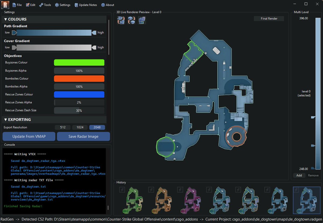Image resolution: width=323 pixels, height=223 pixels.
Task: Click the Cover Gradient grey bar
Action: point(54,47)
